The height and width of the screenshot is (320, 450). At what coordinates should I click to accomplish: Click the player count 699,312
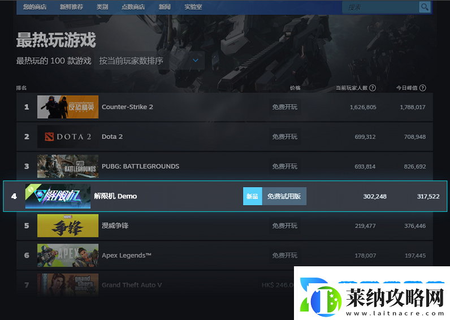(365, 137)
